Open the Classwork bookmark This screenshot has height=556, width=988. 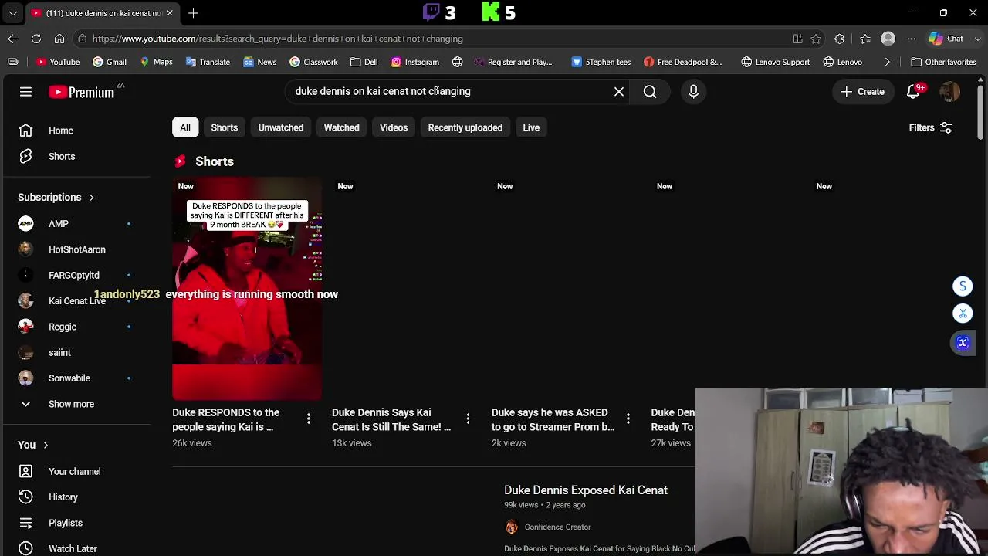(313, 62)
